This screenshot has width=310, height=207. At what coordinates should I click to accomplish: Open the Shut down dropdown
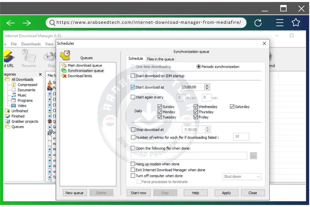(242, 177)
